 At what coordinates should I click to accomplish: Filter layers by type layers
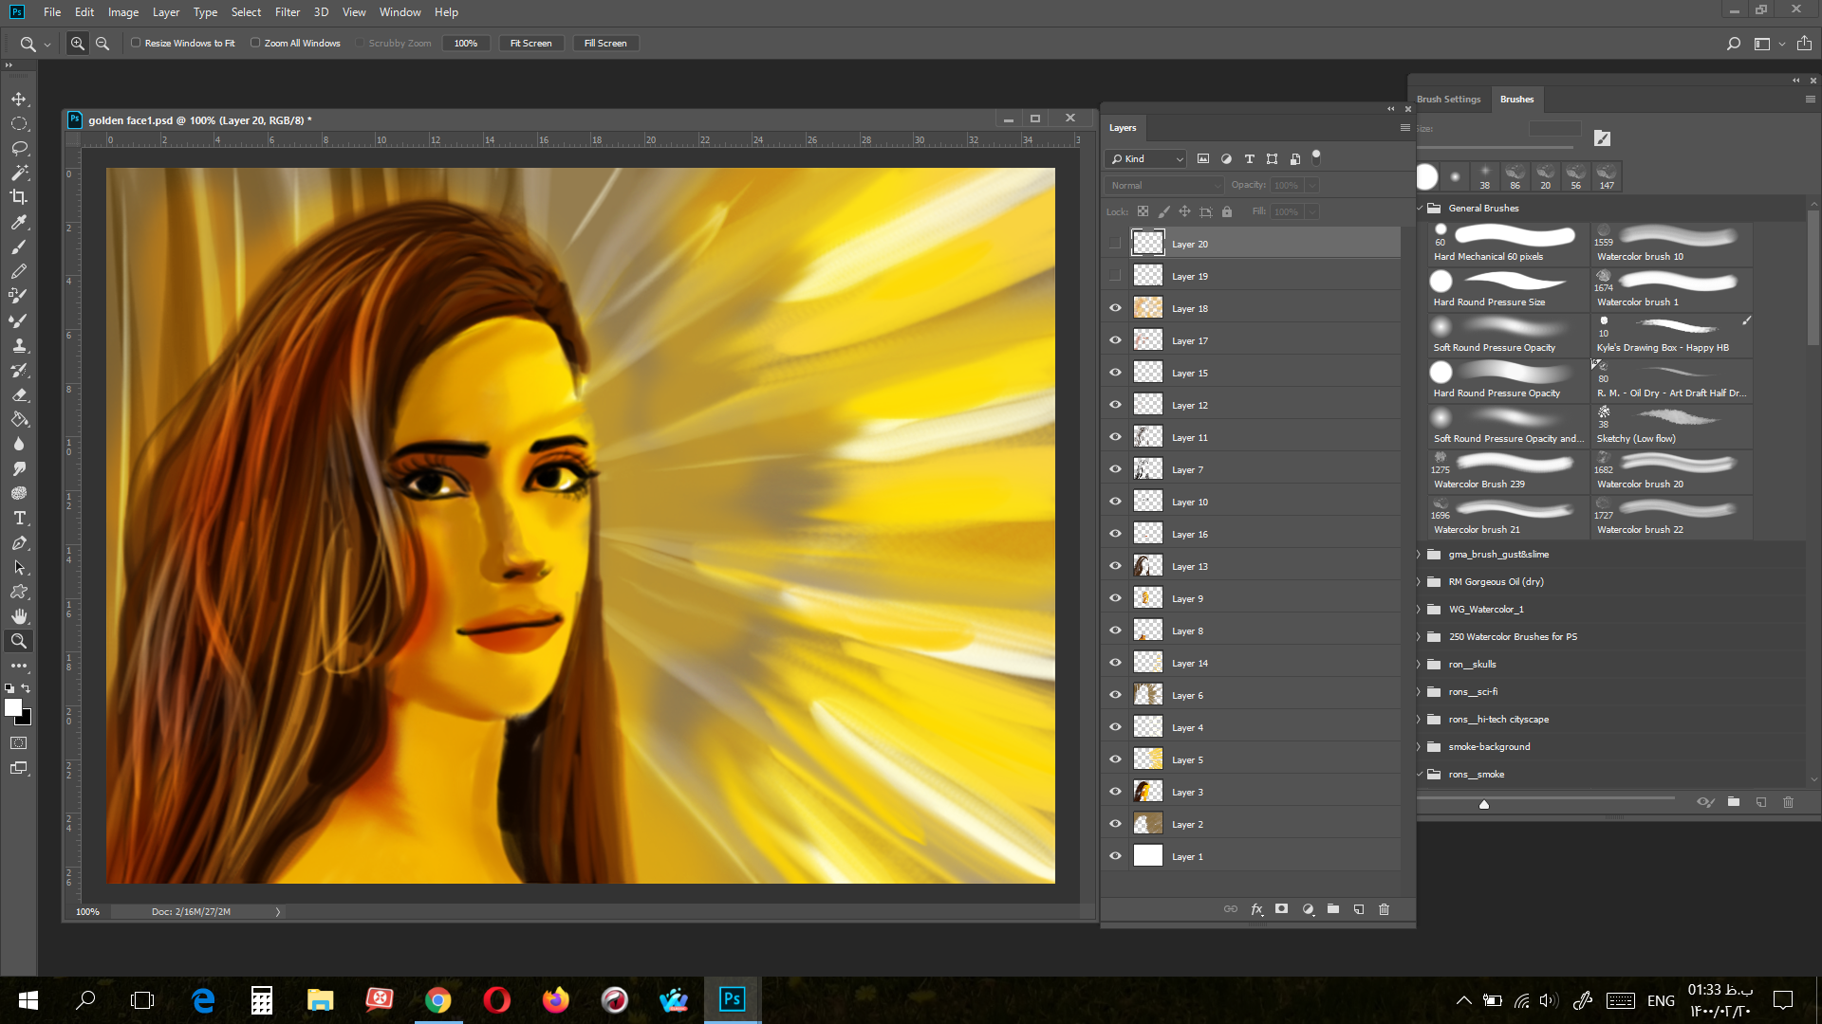point(1249,158)
